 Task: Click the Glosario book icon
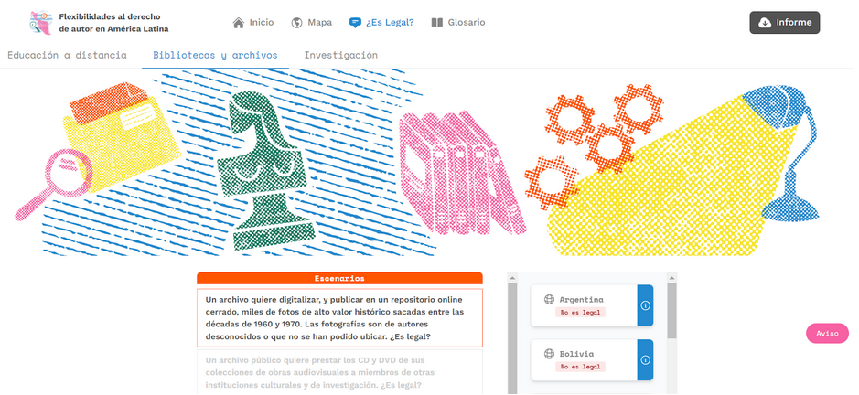(436, 23)
